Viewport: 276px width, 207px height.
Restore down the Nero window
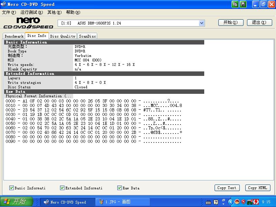point(263,4)
